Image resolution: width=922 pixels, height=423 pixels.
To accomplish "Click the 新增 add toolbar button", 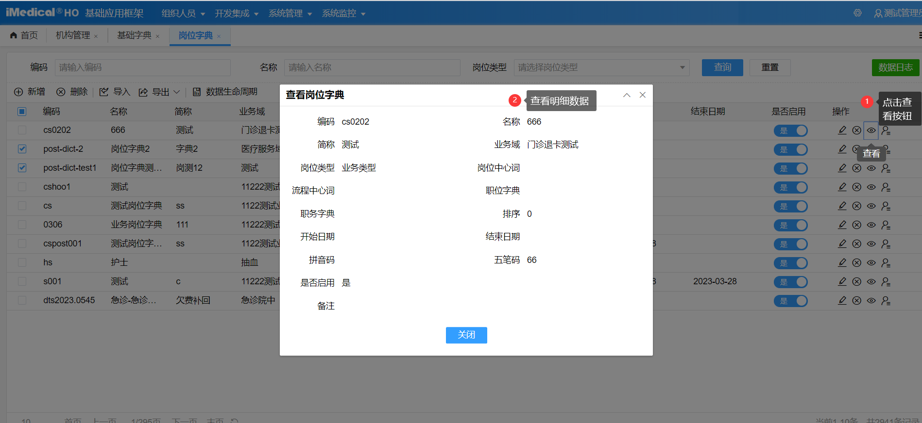I will [x=29, y=92].
